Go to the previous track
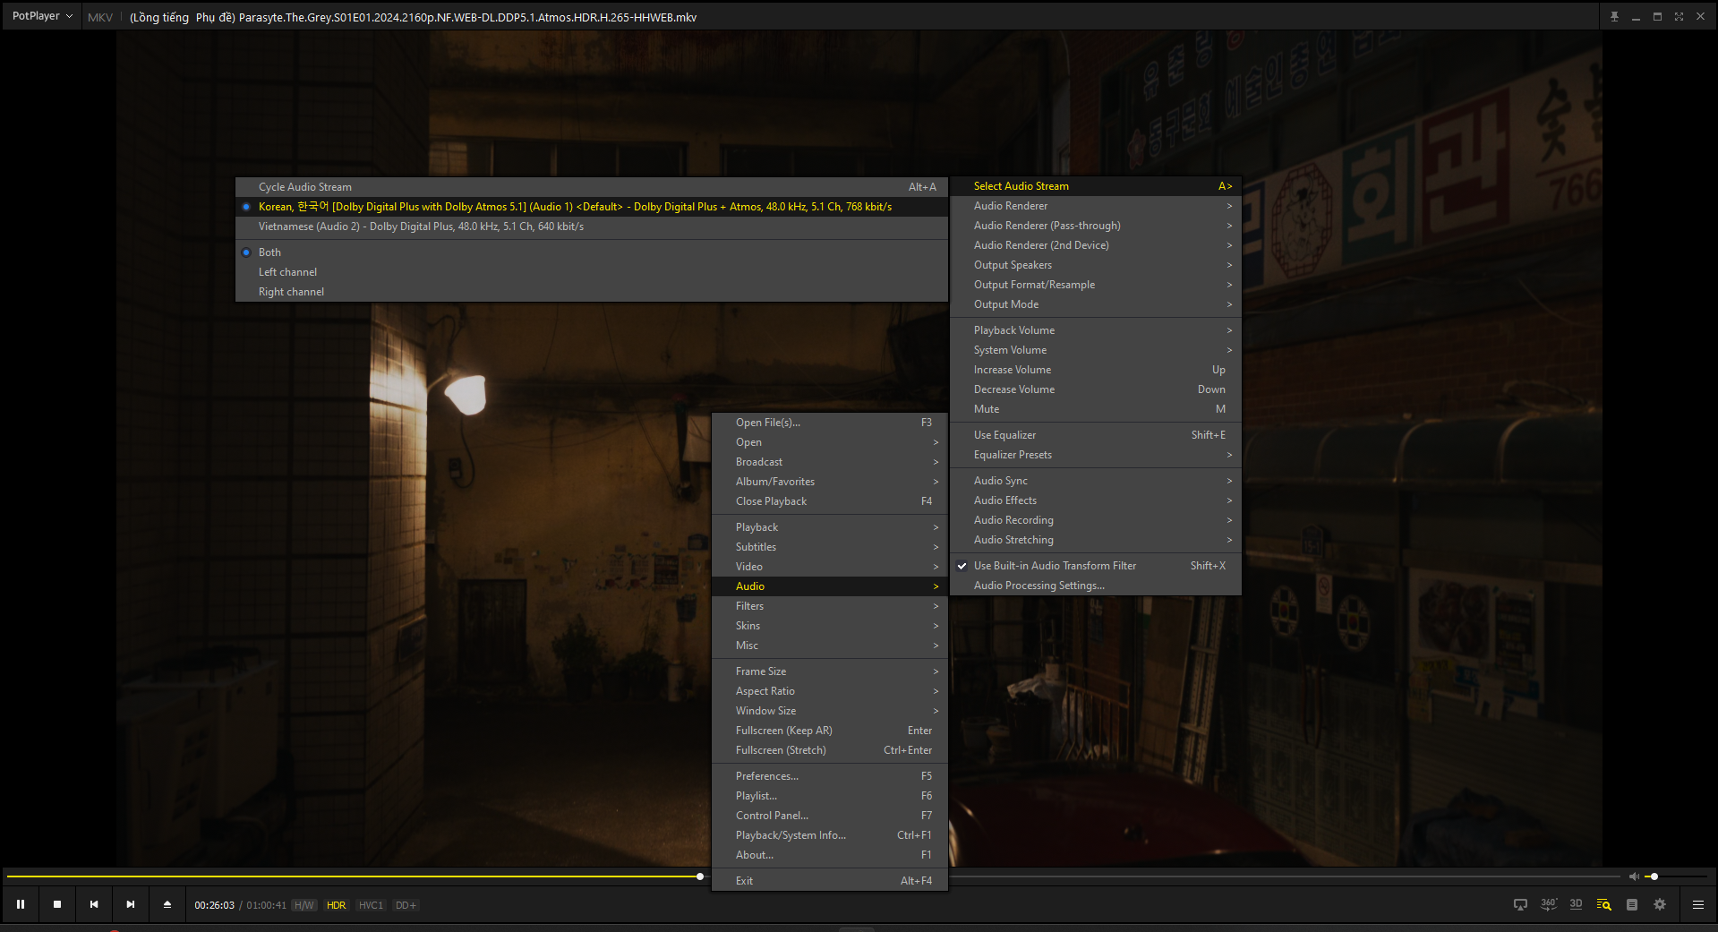Screen dimensions: 1718x932 (x=94, y=904)
